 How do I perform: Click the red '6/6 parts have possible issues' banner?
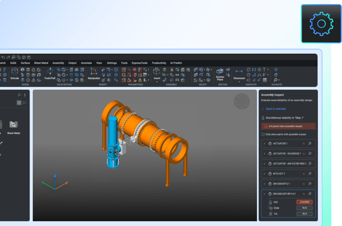click(288, 126)
